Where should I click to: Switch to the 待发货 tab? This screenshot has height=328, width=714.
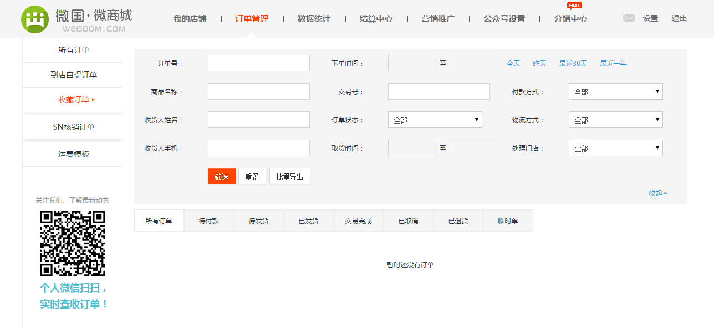point(259,221)
